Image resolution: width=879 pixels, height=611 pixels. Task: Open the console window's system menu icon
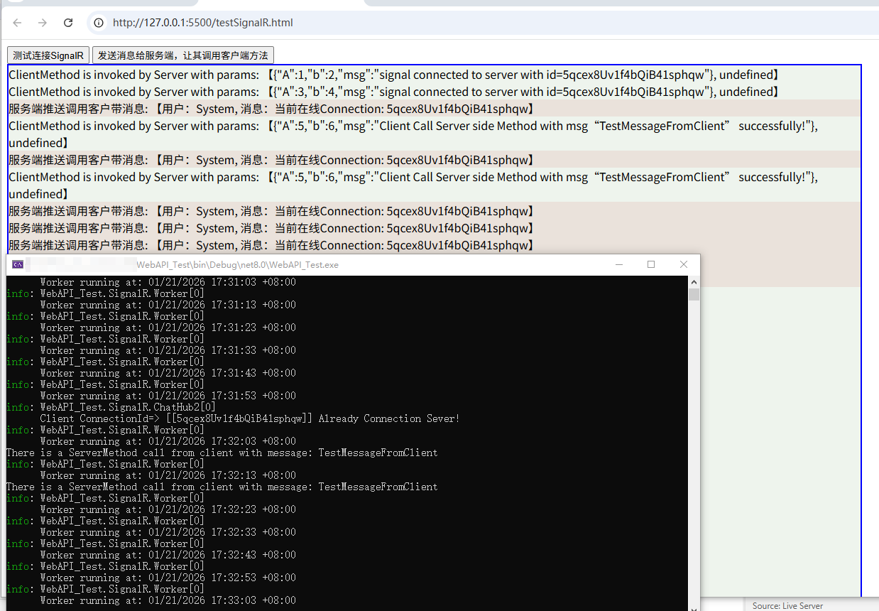click(x=18, y=264)
